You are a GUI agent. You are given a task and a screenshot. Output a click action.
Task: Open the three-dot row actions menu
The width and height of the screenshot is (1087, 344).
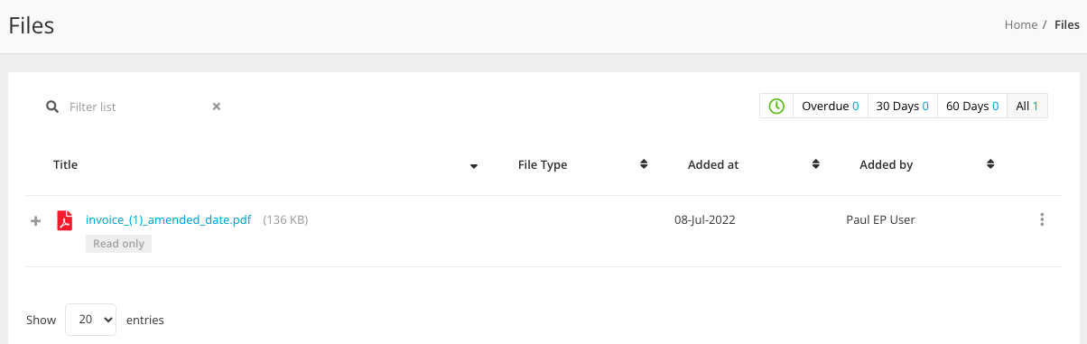point(1042,219)
